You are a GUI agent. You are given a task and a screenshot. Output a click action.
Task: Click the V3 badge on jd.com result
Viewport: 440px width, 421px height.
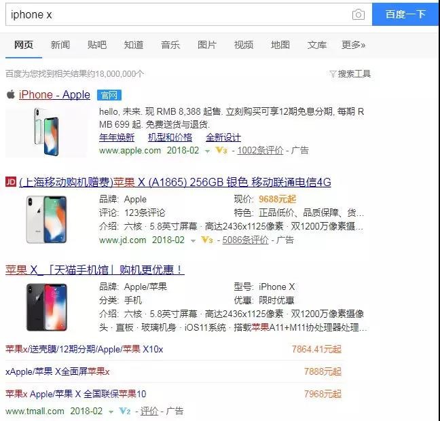pos(207,240)
